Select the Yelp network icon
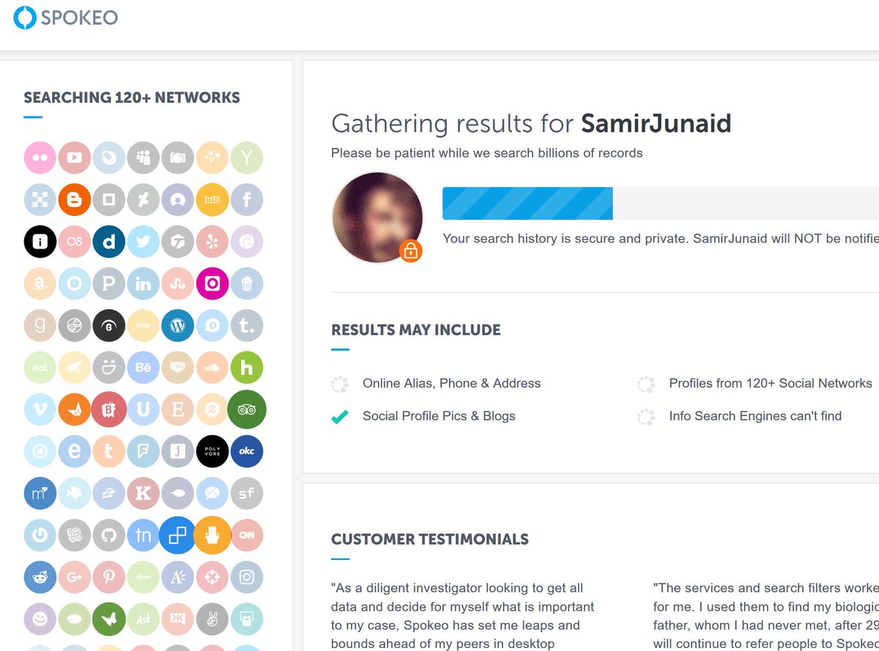This screenshot has height=651, width=879. click(212, 242)
